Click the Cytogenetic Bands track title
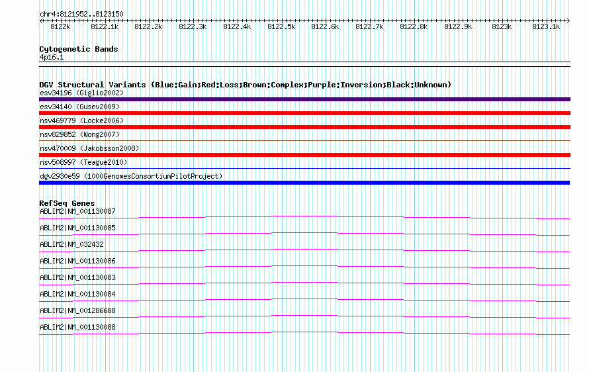 (x=79, y=49)
